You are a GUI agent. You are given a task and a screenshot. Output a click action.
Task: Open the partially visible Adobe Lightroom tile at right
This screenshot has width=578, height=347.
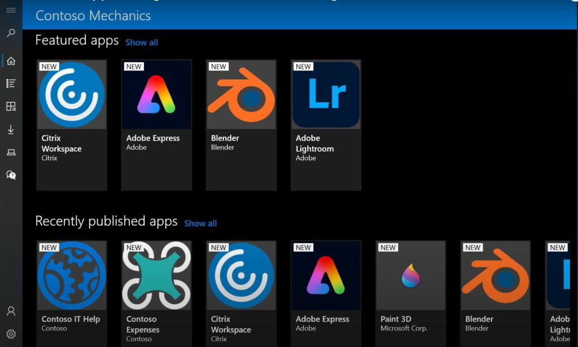[x=558, y=293]
